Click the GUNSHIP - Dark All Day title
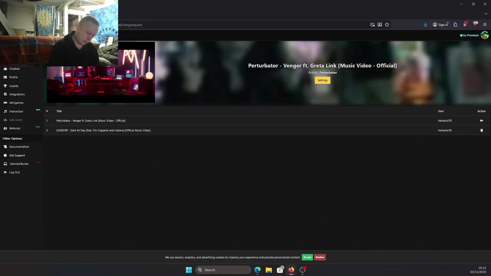 pos(103,130)
